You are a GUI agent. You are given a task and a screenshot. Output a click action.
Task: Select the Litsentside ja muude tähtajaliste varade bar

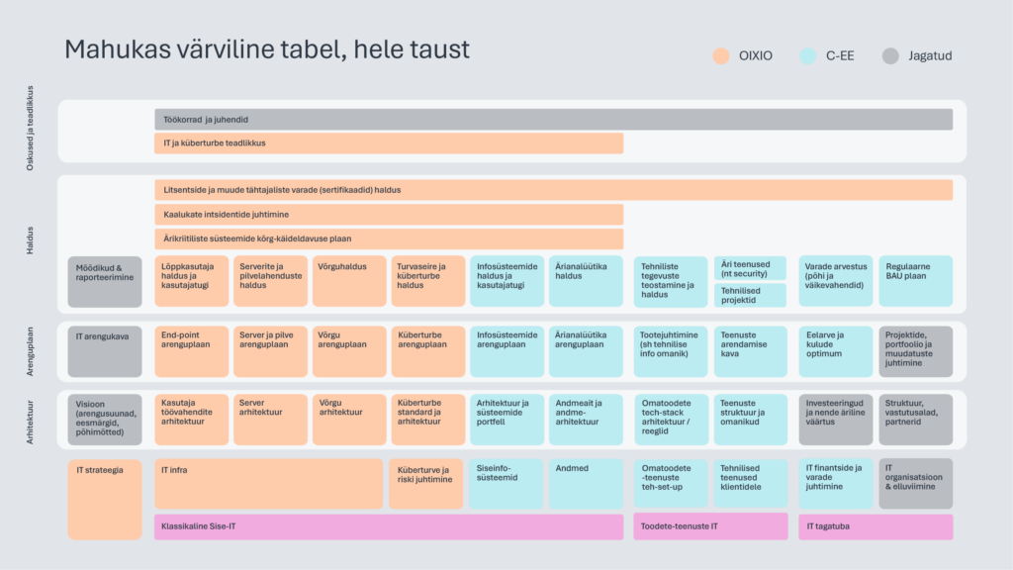click(553, 190)
